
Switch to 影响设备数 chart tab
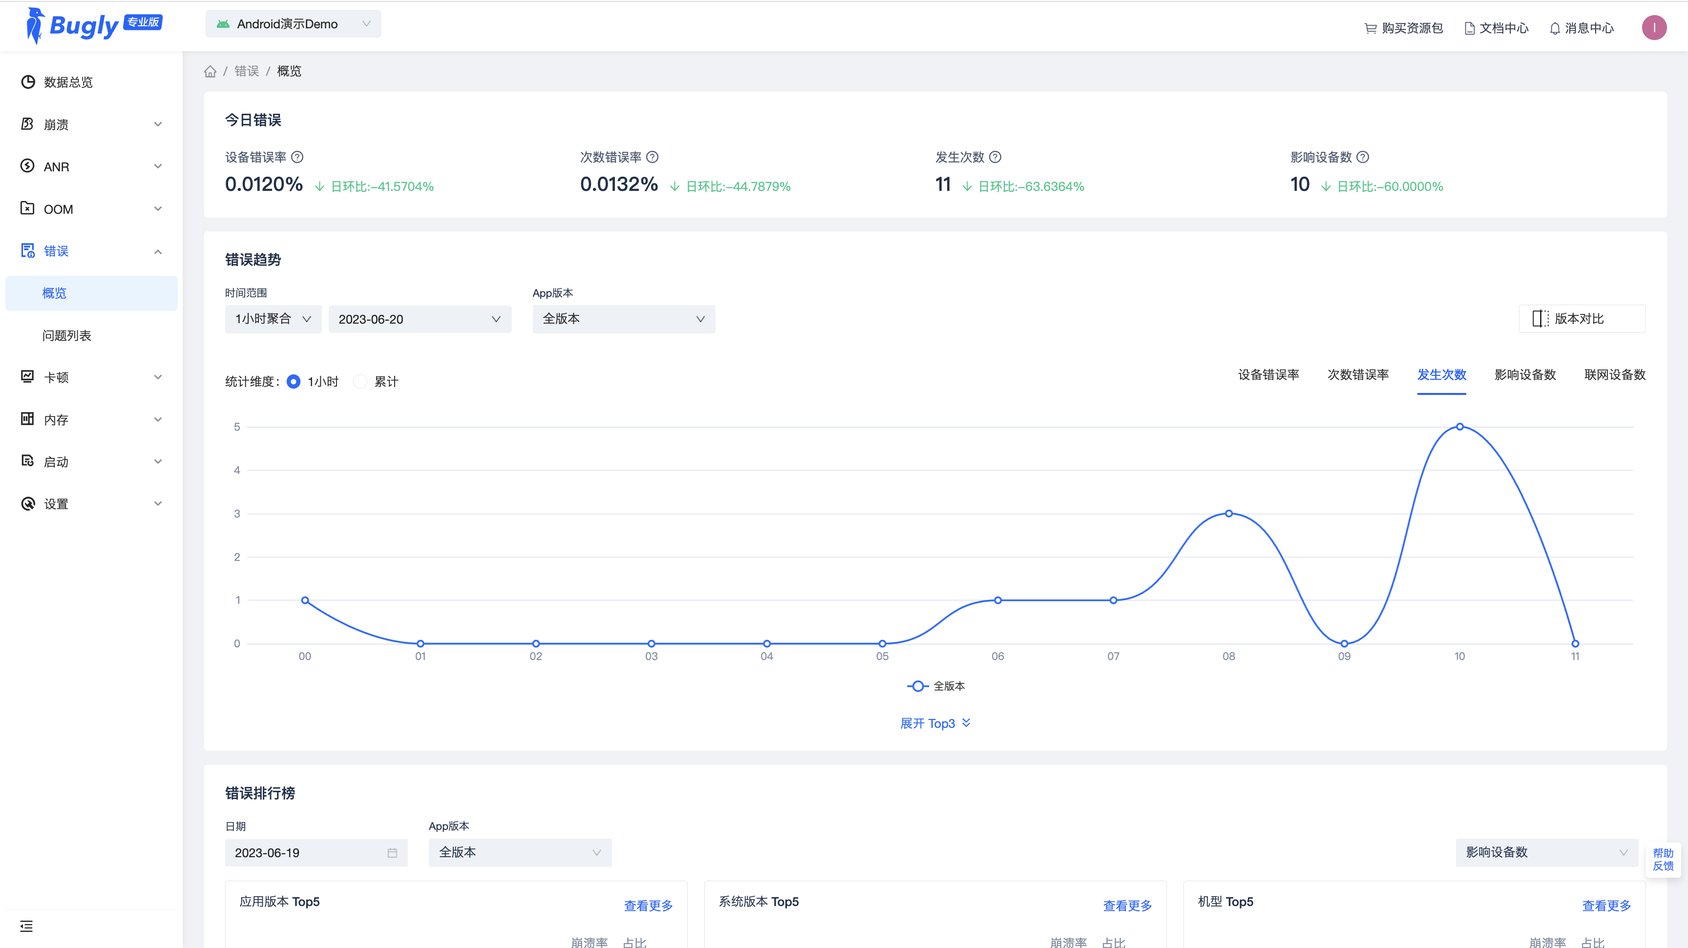point(1525,375)
